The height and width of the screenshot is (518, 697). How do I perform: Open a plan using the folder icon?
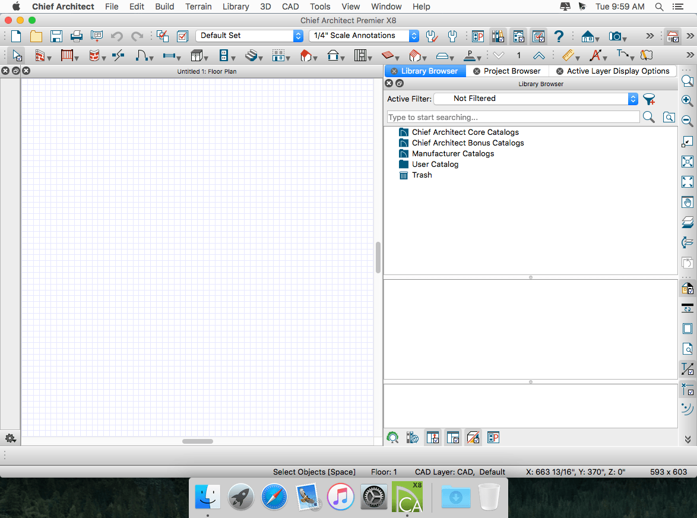click(x=36, y=36)
